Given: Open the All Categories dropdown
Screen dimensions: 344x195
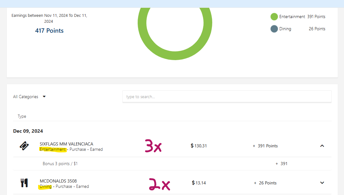Looking at the screenshot, I should tap(30, 97).
